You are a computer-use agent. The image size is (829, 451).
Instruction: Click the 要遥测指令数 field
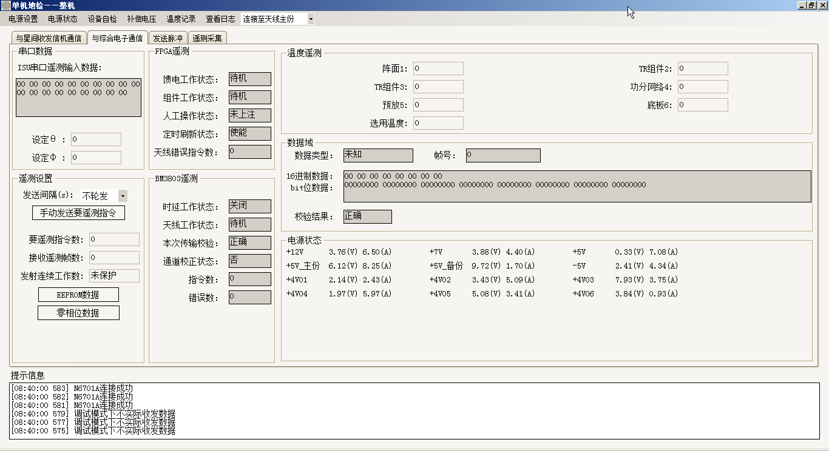click(x=114, y=239)
